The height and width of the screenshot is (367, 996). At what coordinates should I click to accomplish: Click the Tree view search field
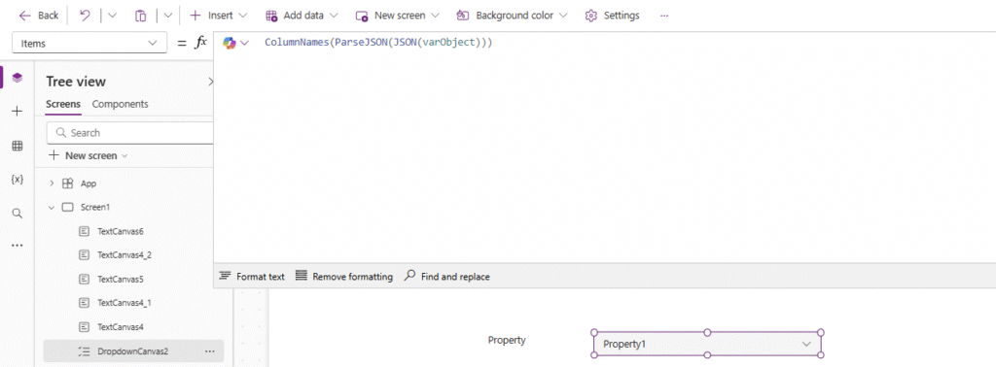point(130,133)
